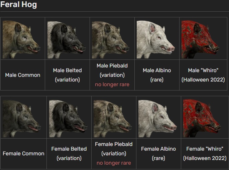The width and height of the screenshot is (229, 170).
Task: View the Male Albino hog thumbnail
Action: pos(157,38)
